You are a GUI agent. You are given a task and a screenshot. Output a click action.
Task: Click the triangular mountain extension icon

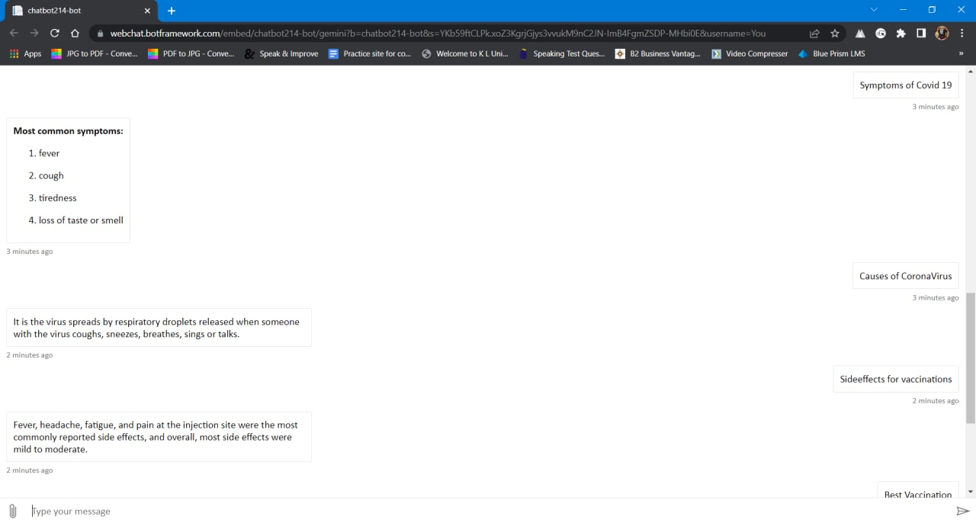coord(860,34)
